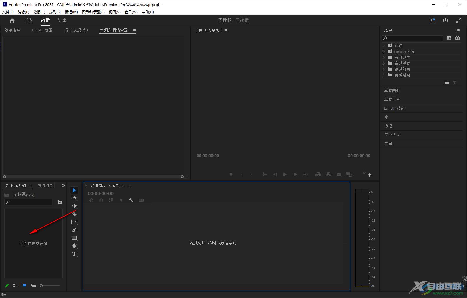Select the Ripple Edit tool
This screenshot has width=467, height=298.
pos(74,206)
